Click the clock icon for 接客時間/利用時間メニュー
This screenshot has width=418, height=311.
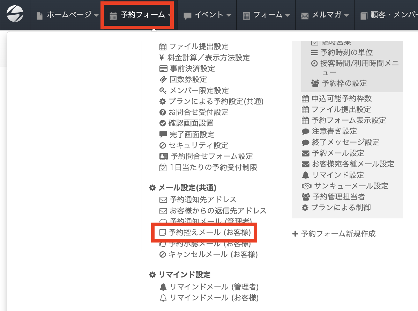click(314, 64)
